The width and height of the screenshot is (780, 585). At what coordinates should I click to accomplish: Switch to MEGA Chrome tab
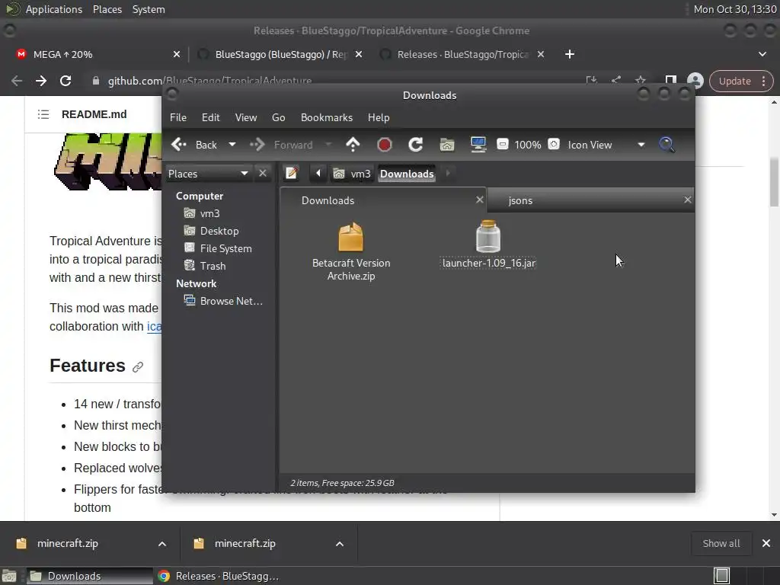point(94,54)
